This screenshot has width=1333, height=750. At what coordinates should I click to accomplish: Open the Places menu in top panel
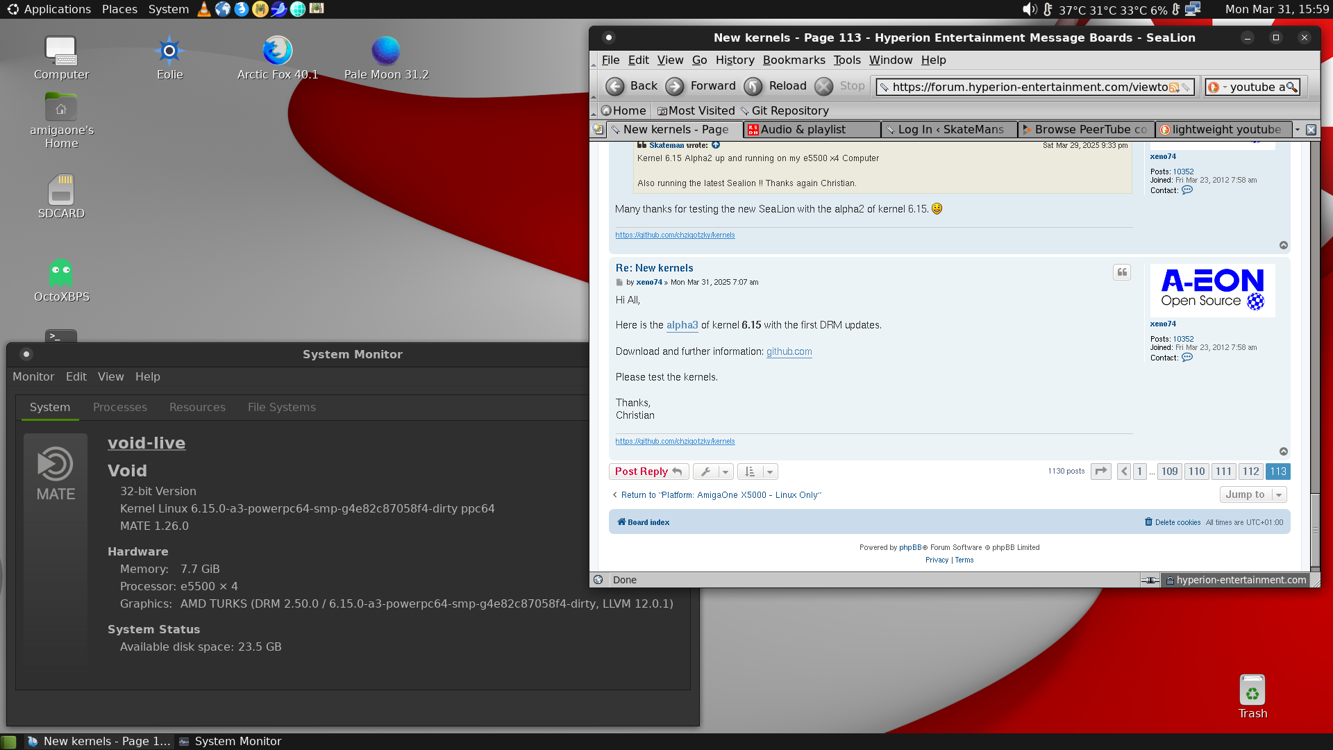click(x=119, y=9)
